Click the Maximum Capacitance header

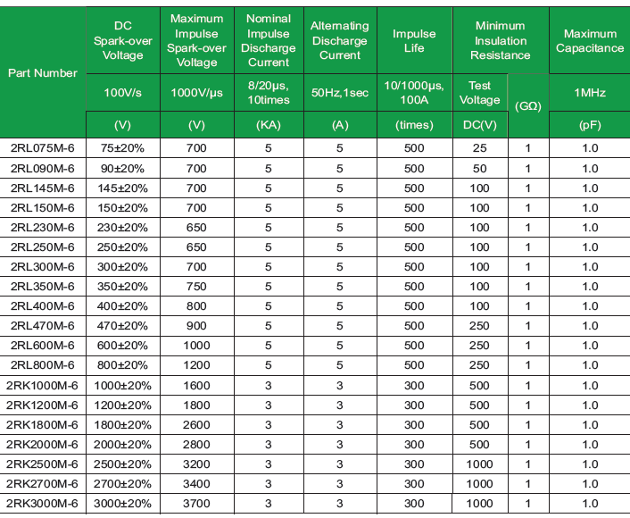coord(590,40)
